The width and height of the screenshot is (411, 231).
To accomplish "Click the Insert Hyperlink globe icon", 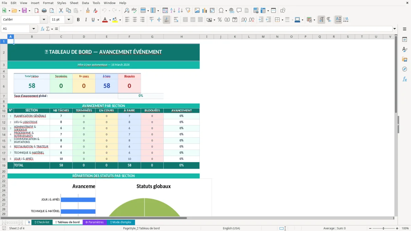I will pyautogui.click(x=232, y=11).
